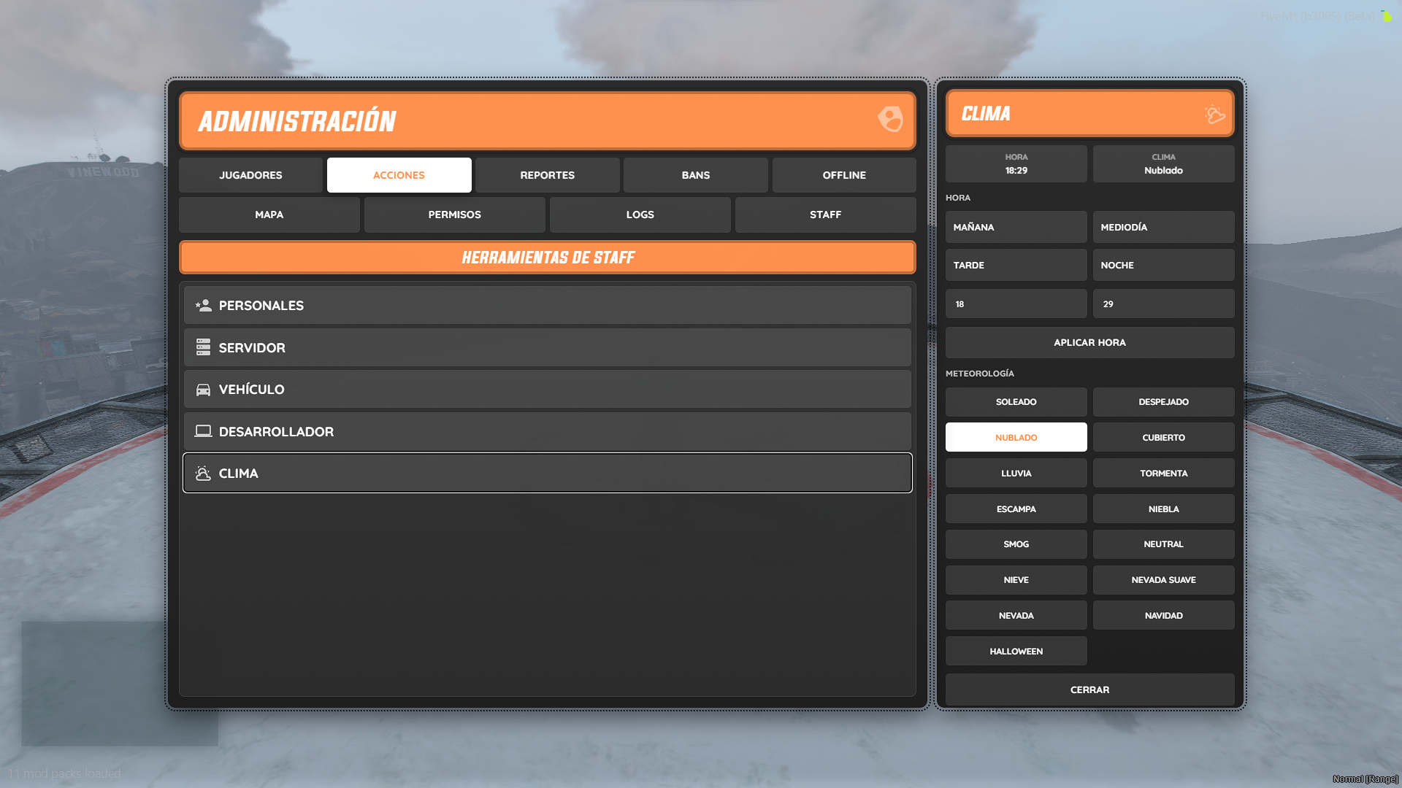The image size is (1402, 788).
Task: Click the Meteorología section label
Action: [979, 374]
